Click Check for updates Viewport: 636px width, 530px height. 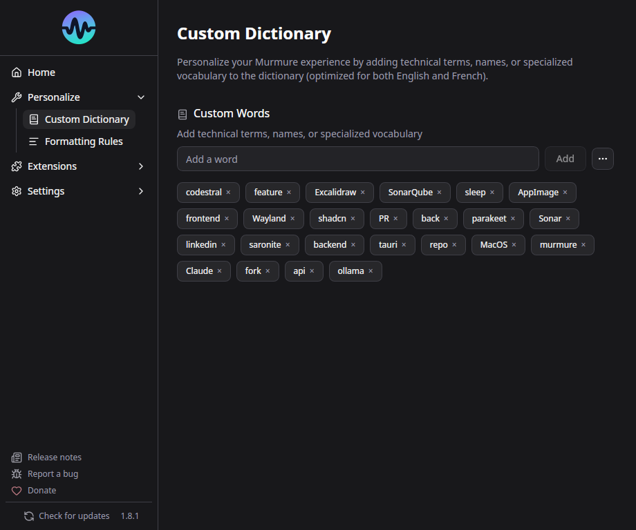click(x=74, y=516)
